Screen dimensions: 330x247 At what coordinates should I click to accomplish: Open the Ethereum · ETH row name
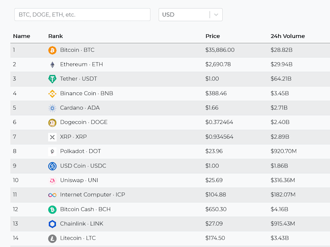(x=82, y=64)
